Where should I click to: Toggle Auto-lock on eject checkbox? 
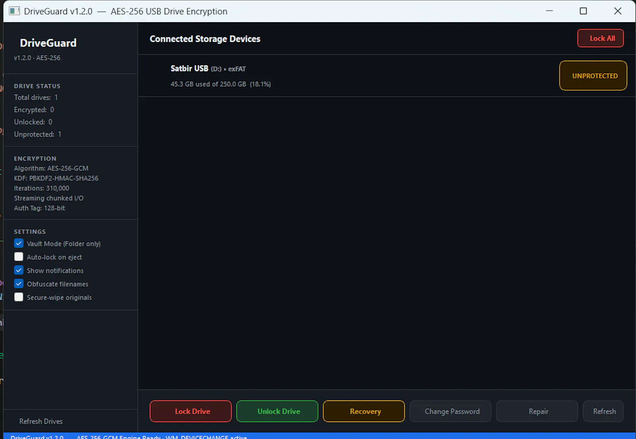pos(19,257)
